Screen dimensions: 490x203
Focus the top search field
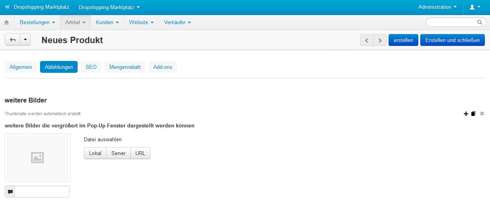click(x=456, y=22)
